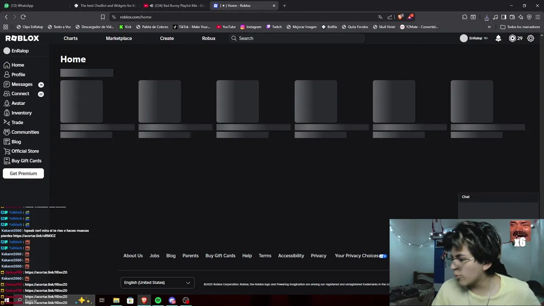The height and width of the screenshot is (306, 544).
Task: Click the Get Premium button
Action: tap(23, 173)
